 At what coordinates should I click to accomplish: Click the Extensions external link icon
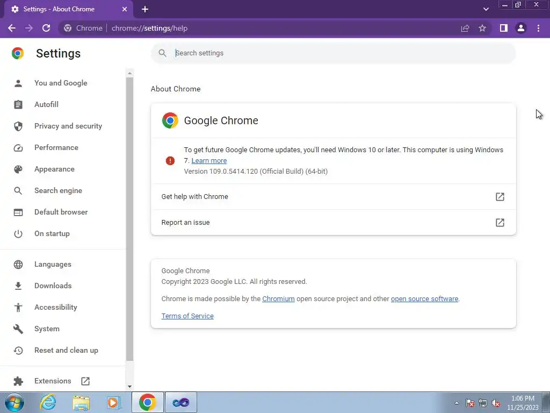[85, 381]
